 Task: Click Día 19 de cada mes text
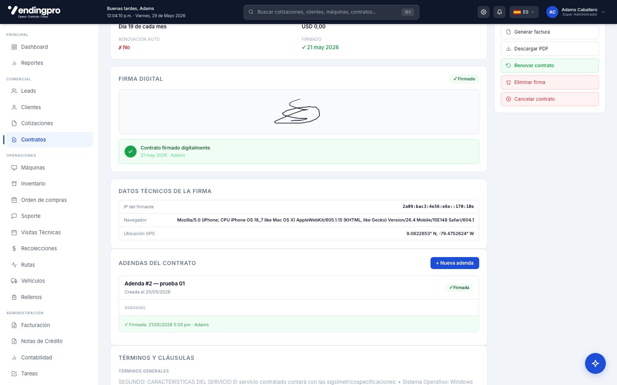tap(143, 27)
